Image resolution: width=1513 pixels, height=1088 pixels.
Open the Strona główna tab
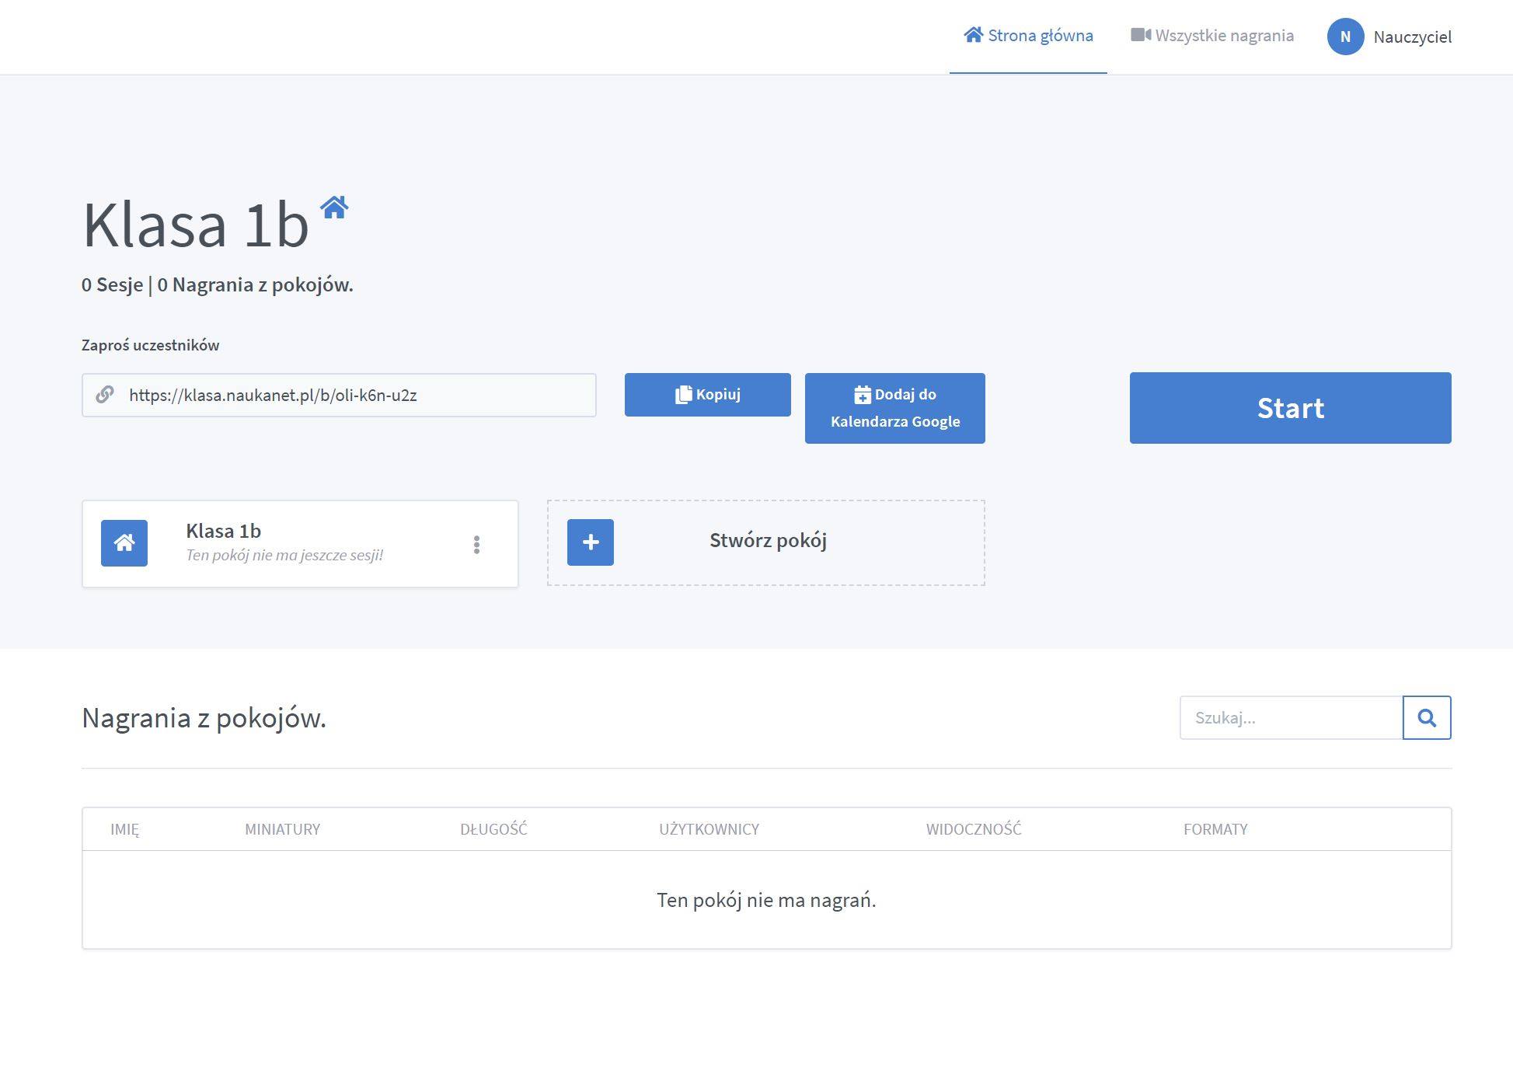click(1028, 36)
